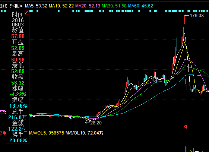Click the 28.20 lowest price label
The height and width of the screenshot is (152, 209).
click(96, 123)
